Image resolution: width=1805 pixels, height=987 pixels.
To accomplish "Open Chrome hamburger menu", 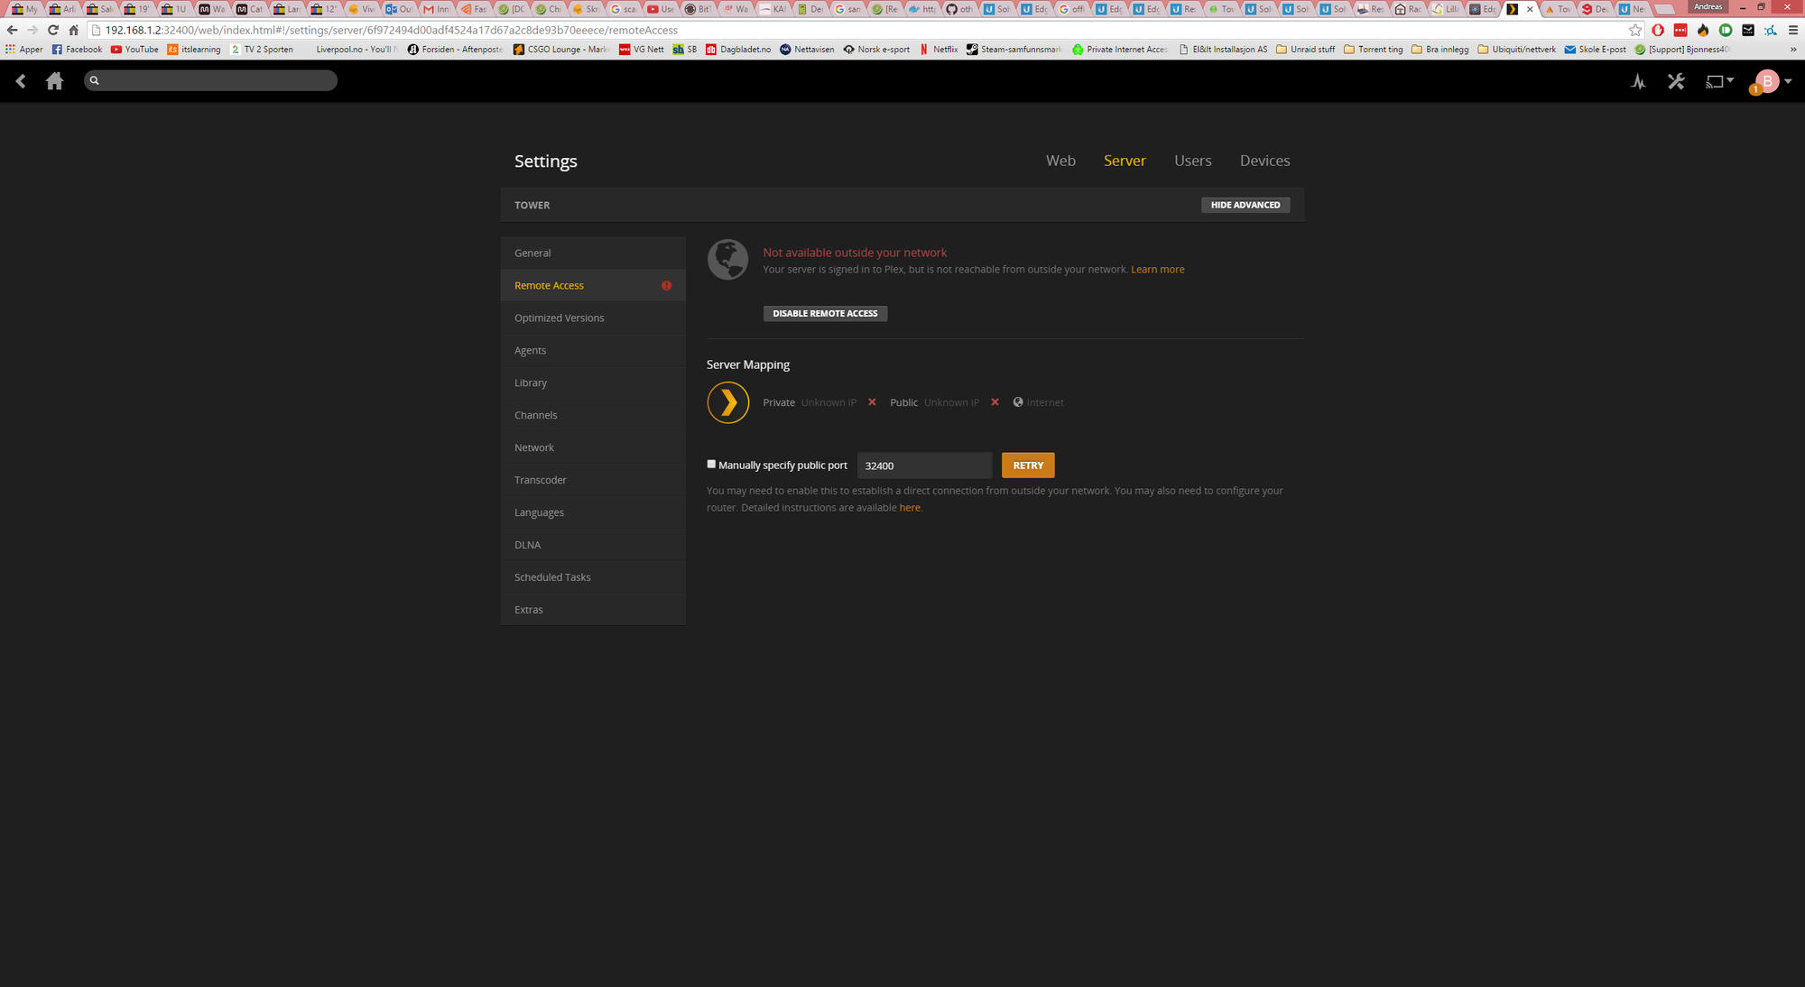I will coord(1792,30).
